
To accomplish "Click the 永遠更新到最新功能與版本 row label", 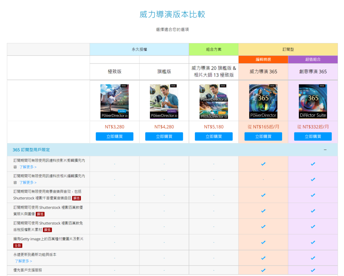I will click(35, 255).
